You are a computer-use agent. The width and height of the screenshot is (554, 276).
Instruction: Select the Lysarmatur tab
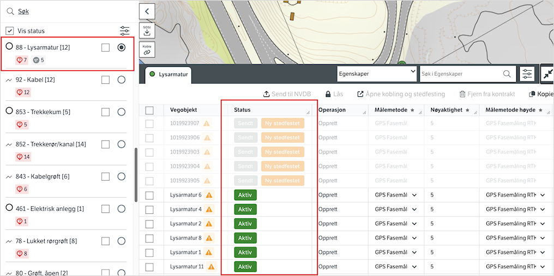[168, 74]
